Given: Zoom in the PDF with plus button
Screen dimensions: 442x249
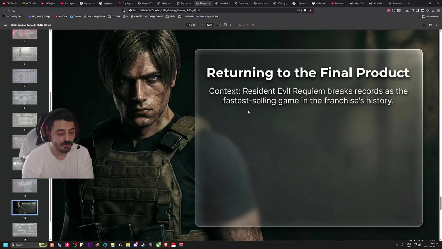Looking at the screenshot, I should click(217, 25).
